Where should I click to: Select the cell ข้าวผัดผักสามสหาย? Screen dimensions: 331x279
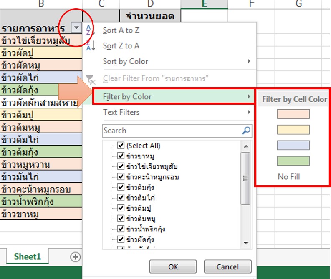pos(41,102)
